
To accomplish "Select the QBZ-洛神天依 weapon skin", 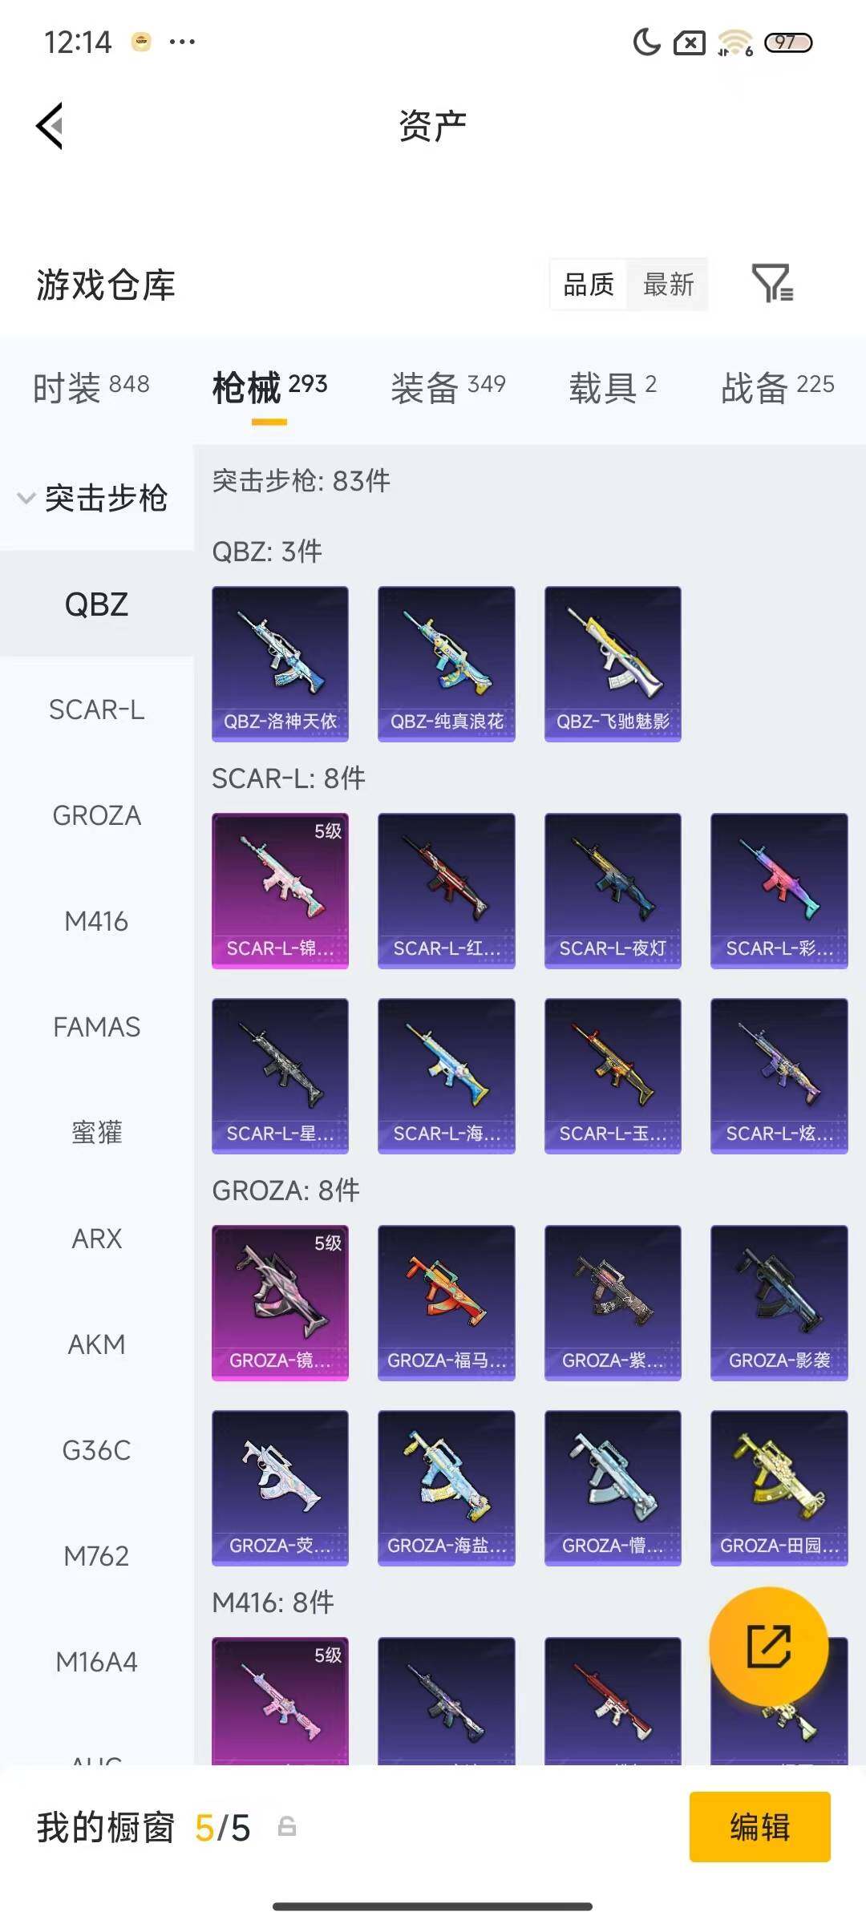I will point(280,664).
